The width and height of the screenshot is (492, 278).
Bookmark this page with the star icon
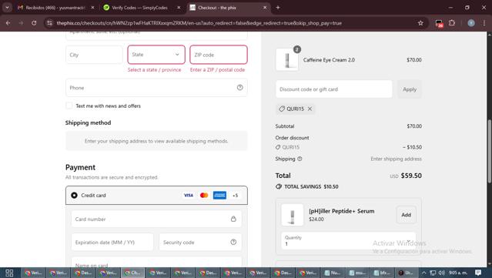click(x=420, y=23)
